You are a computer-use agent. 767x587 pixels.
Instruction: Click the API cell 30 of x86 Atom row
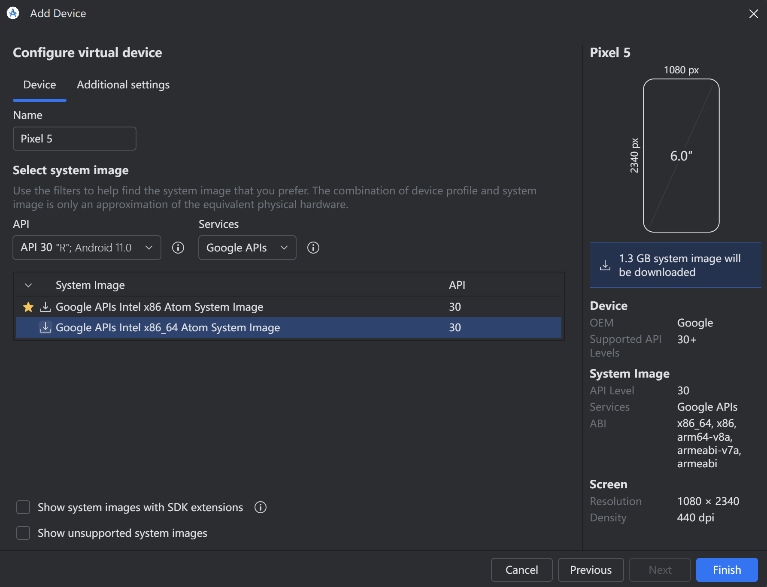(455, 307)
